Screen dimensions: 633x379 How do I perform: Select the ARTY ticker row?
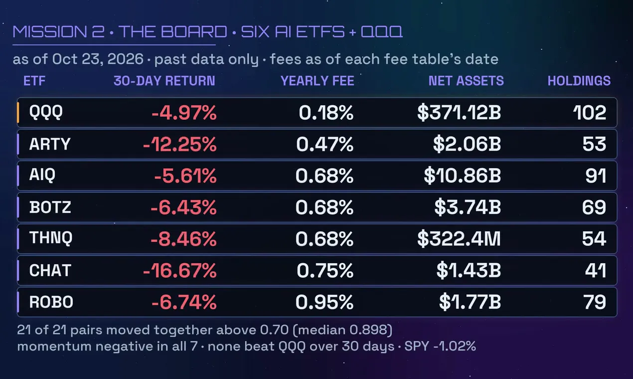tap(317, 144)
